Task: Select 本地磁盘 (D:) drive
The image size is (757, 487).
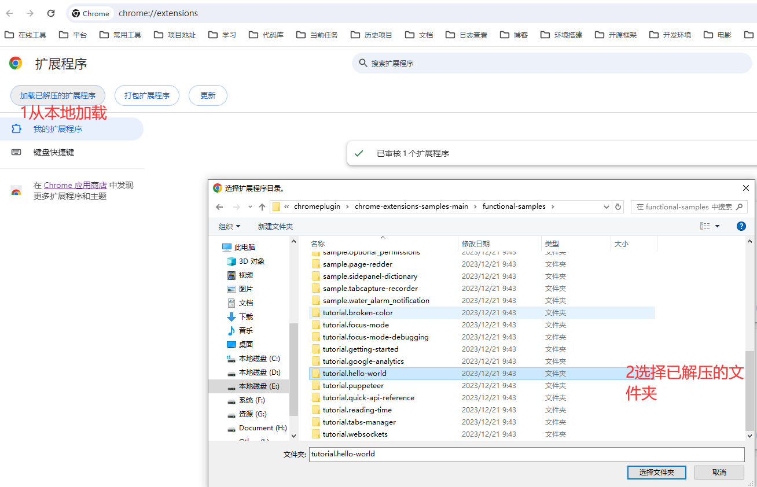Action: [x=254, y=372]
